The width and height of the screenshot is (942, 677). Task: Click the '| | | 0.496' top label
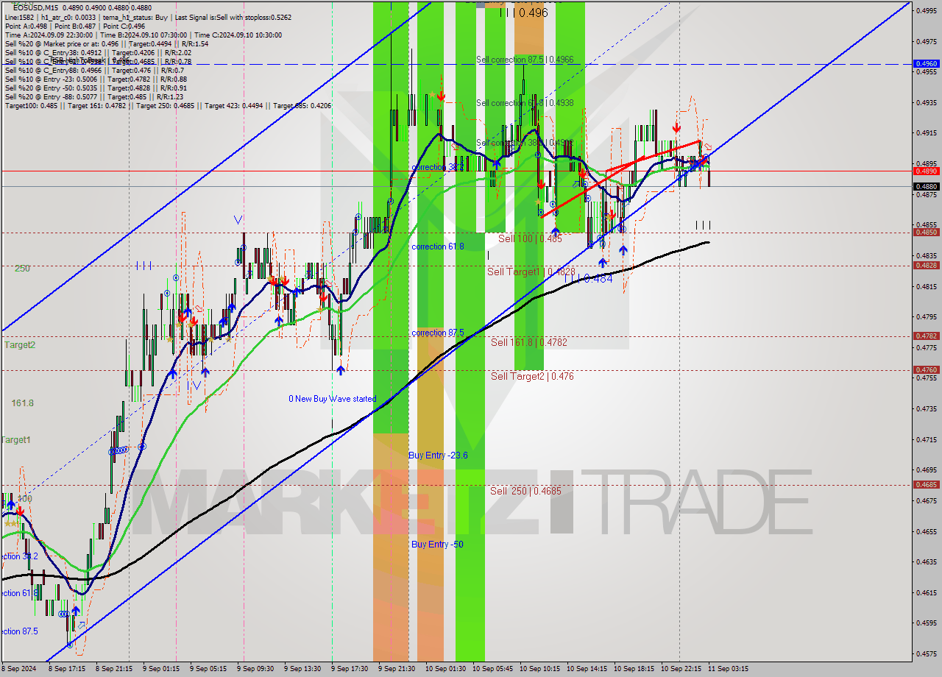point(523,13)
